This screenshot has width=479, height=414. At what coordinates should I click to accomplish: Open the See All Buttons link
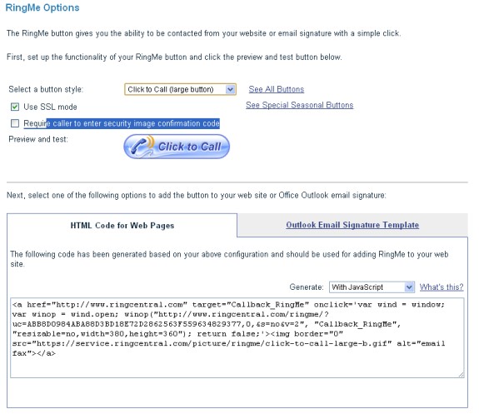click(277, 89)
